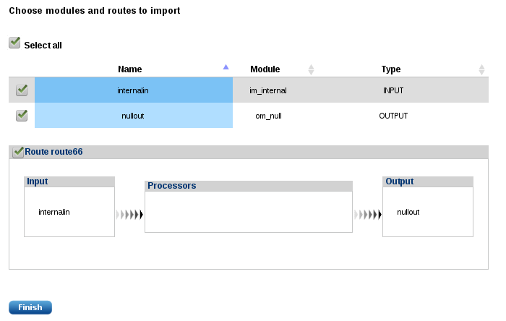Toggle the Select all checkbox
The height and width of the screenshot is (321, 506).
click(14, 43)
